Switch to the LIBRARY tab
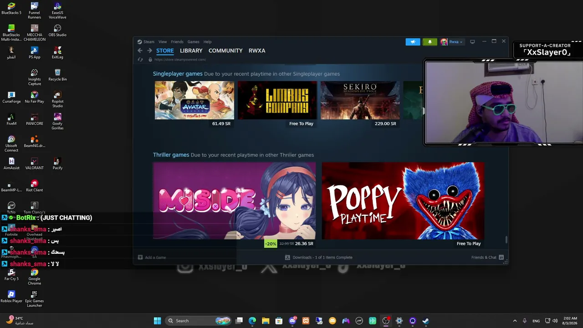583x328 pixels. [191, 51]
